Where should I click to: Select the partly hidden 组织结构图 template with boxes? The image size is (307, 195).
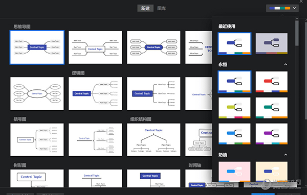(x=199, y=140)
